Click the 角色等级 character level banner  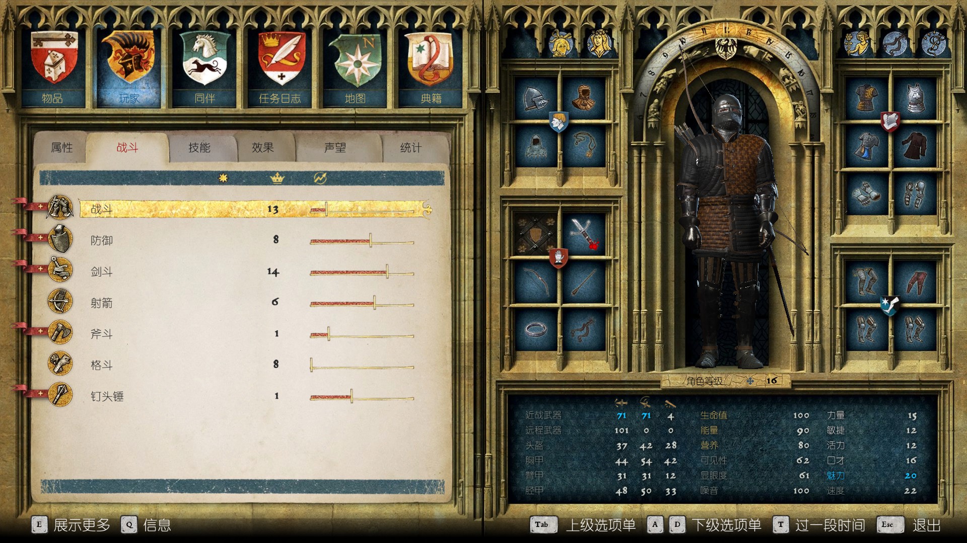pos(725,381)
